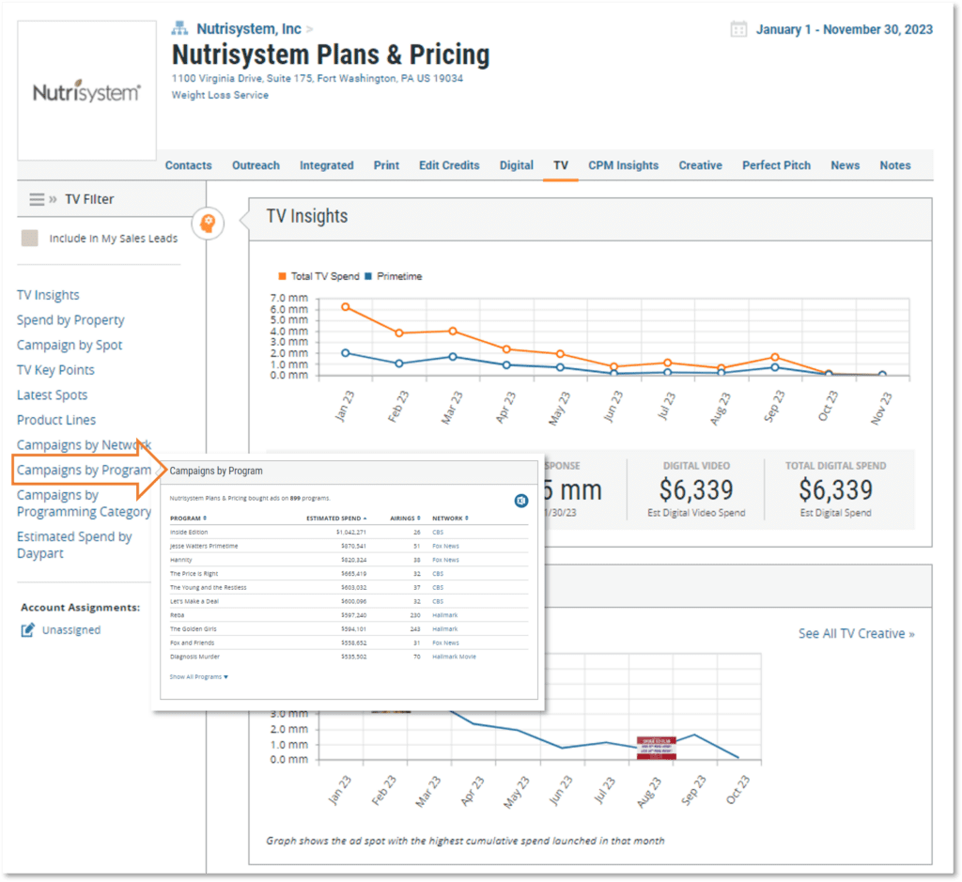The height and width of the screenshot is (882, 962).
Task: Open Latest Spots
Action: point(53,395)
